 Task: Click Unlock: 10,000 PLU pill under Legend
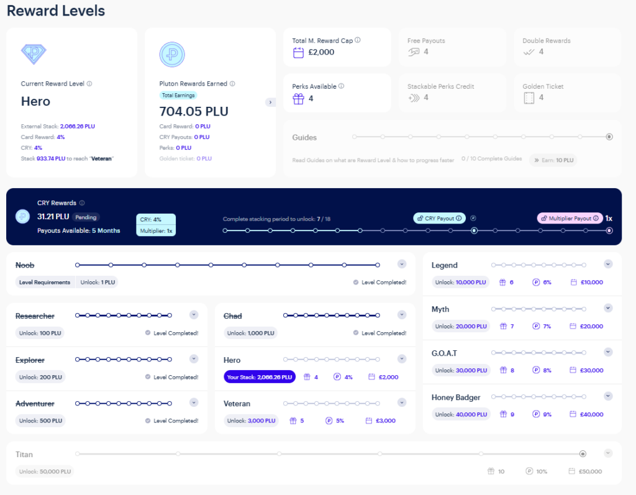[x=460, y=283]
